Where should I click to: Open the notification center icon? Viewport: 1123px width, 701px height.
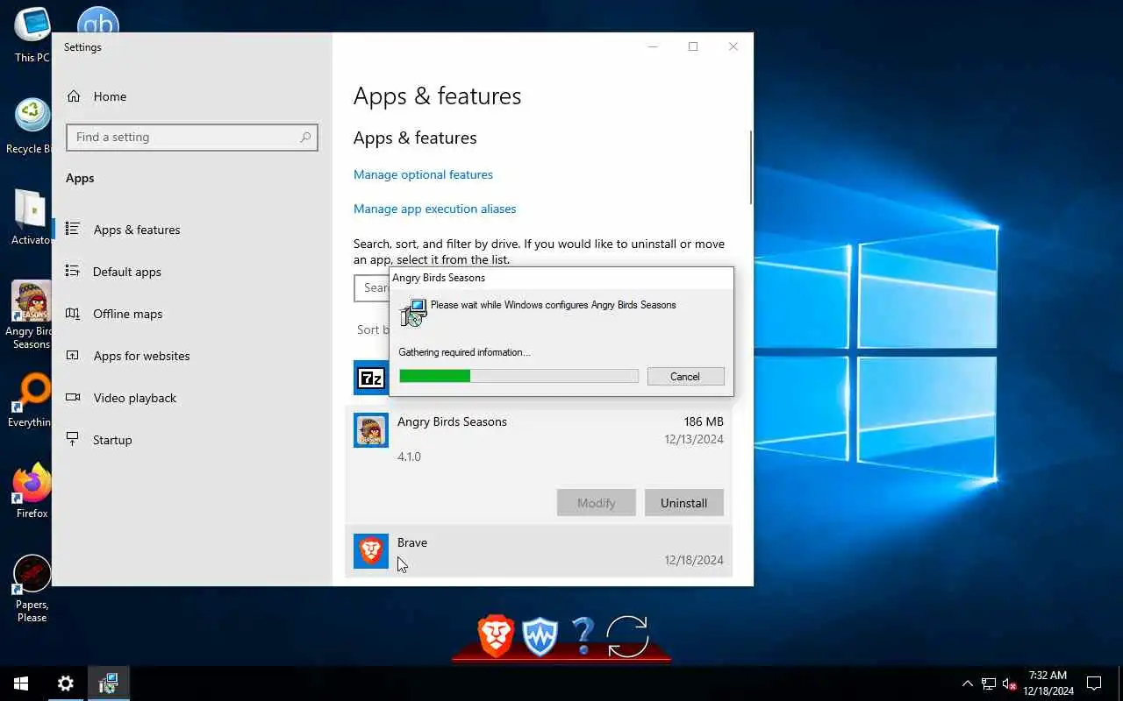1094,683
